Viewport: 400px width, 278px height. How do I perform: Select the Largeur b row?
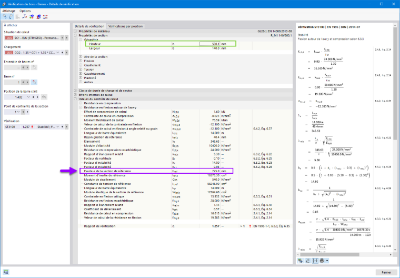point(185,48)
